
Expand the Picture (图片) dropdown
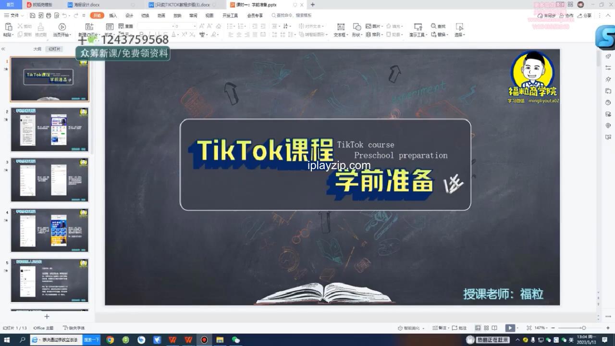click(381, 26)
